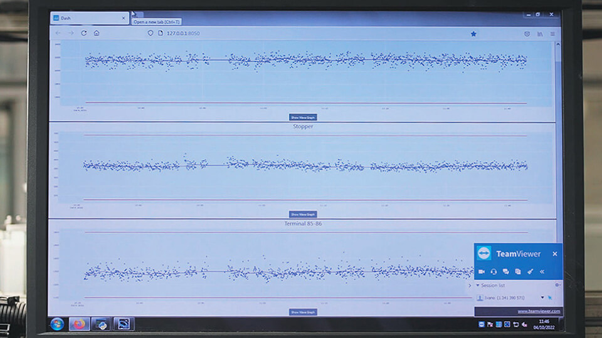Image resolution: width=602 pixels, height=338 pixels.
Task: Go to browser home page
Action: pyautogui.click(x=97, y=33)
